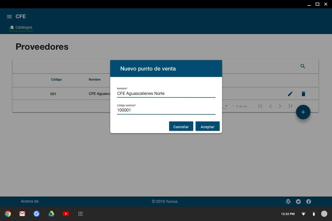Open the Facebook link in footer
Image resolution: width=332 pixels, height=221 pixels.
[309, 201]
